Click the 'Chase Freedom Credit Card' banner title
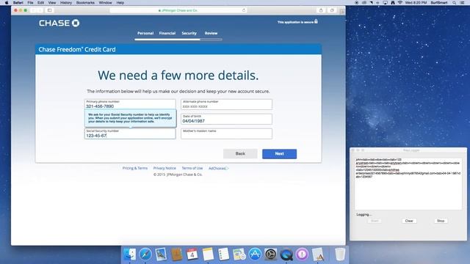Screen dimensions: 470x264 point(77,49)
